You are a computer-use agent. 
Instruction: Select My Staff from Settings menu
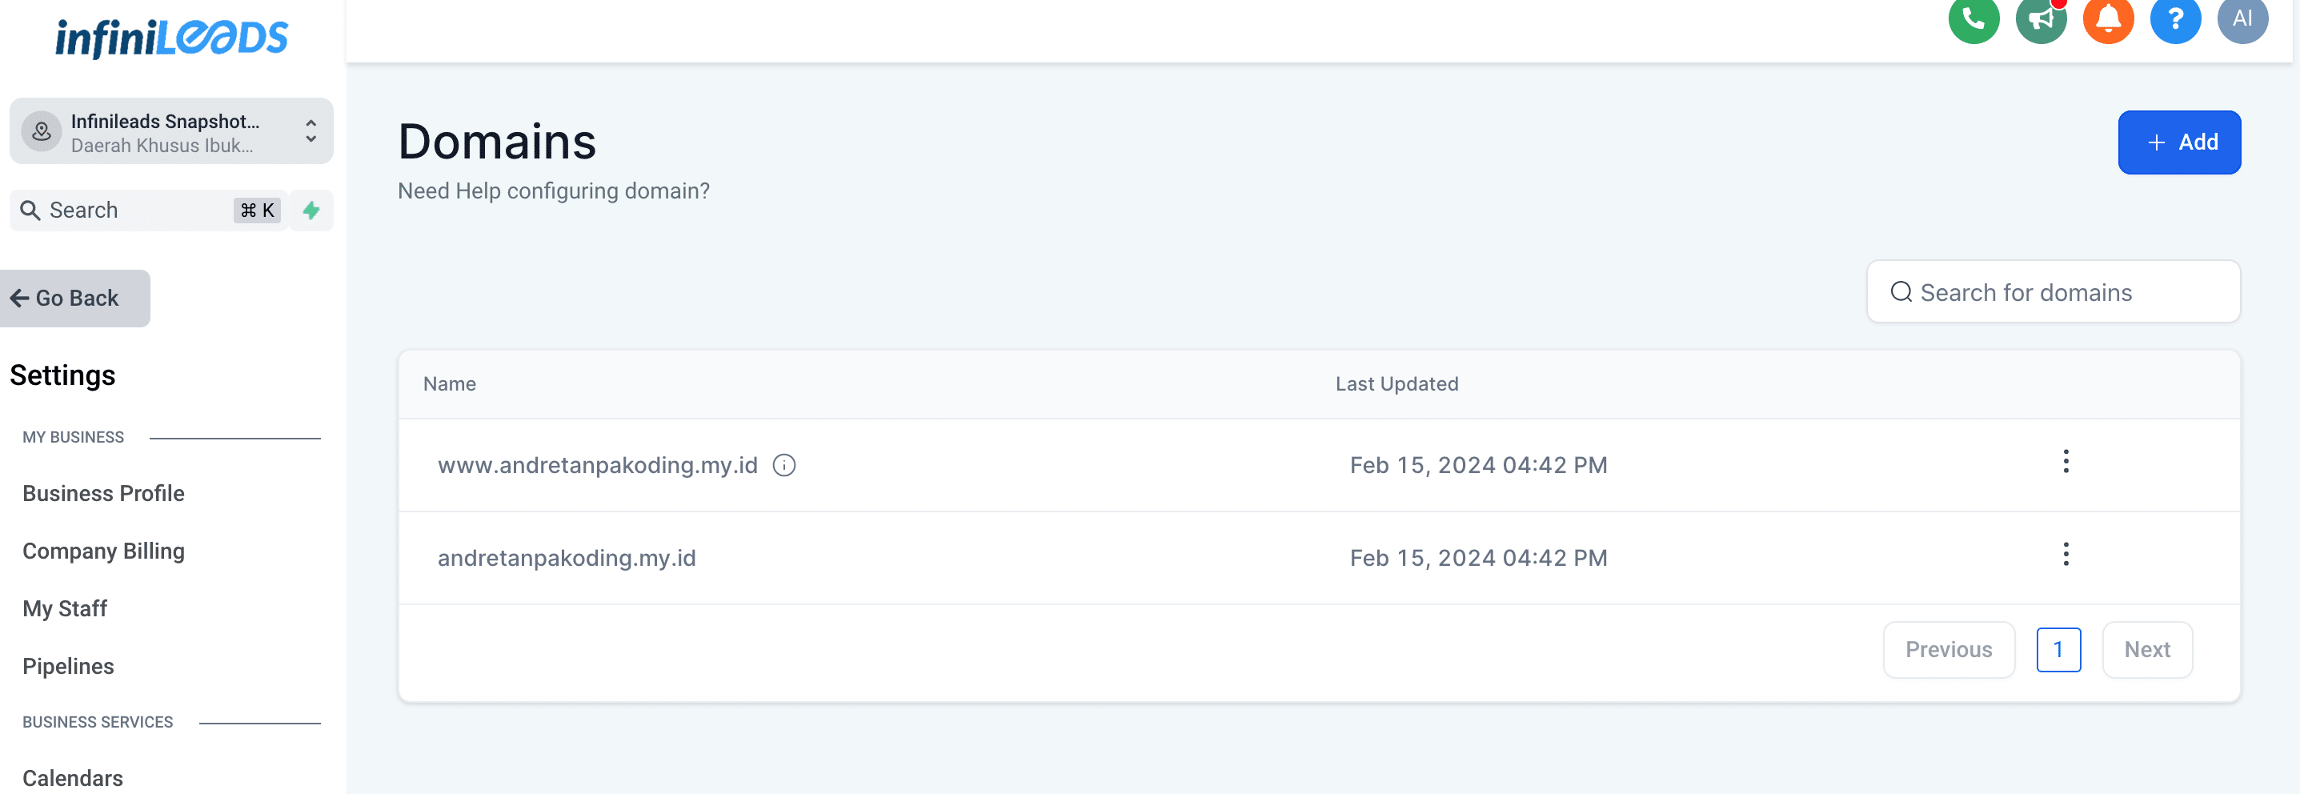[x=64, y=608]
